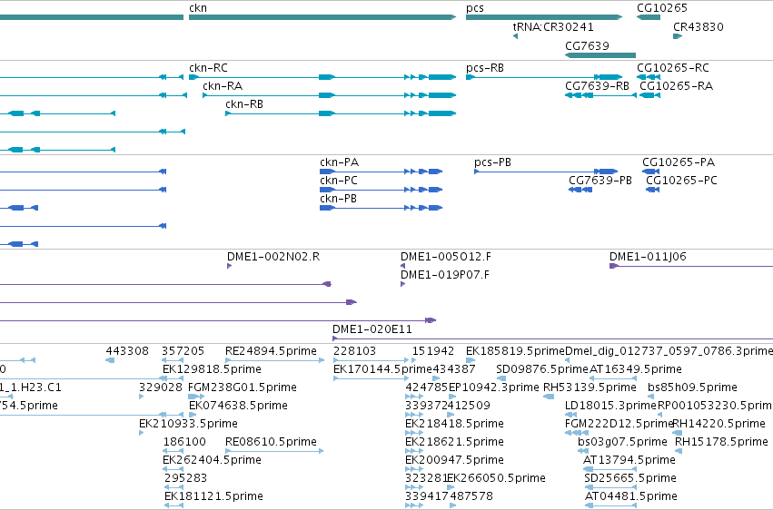Select the ckn-PA protein label

pyautogui.click(x=339, y=162)
